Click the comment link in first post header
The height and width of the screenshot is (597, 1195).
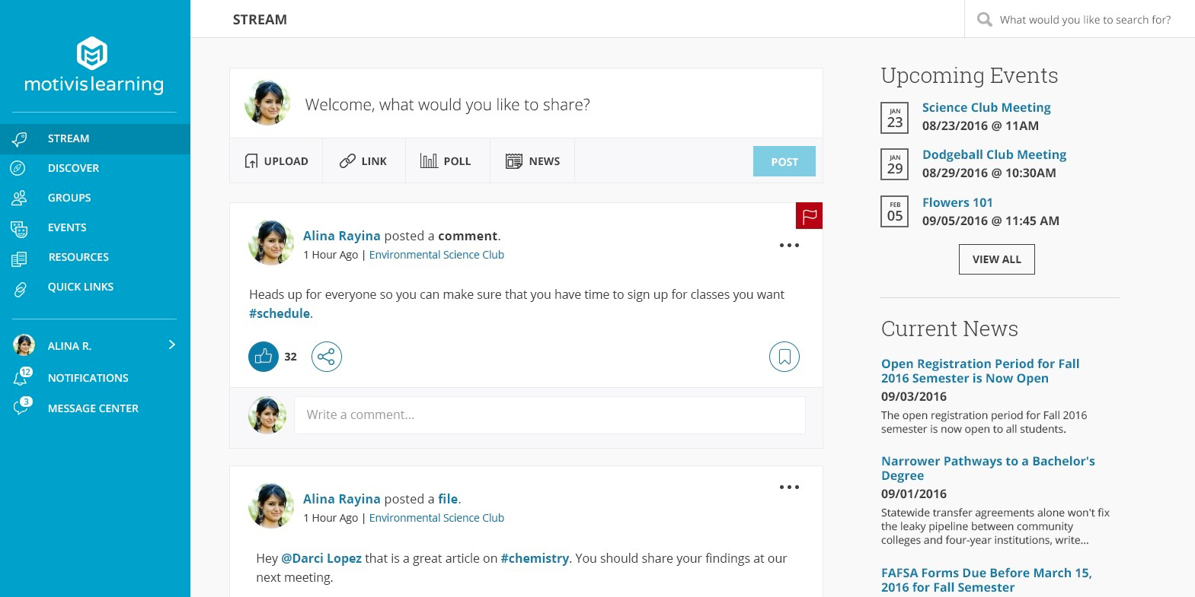[x=468, y=236]
